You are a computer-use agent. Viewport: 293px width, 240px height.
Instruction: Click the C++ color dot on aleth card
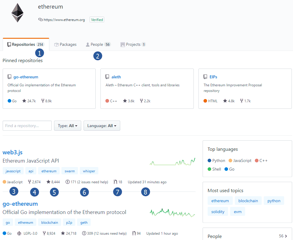tap(107, 101)
